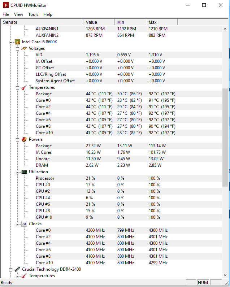Select the Package temperature row

pos(129,94)
